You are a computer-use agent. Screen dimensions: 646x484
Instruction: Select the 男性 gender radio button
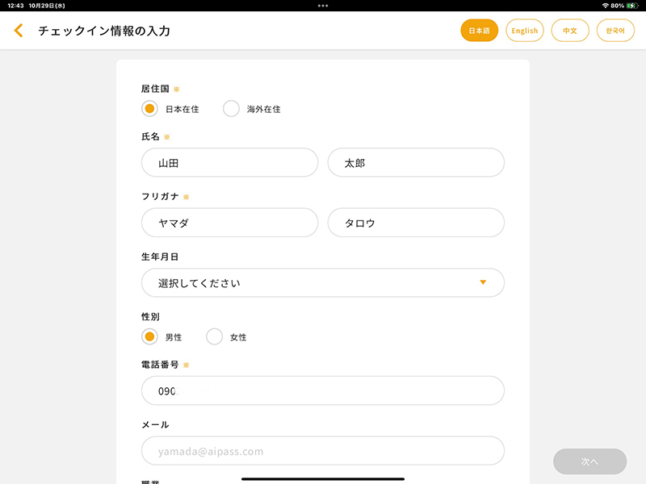[x=149, y=336]
